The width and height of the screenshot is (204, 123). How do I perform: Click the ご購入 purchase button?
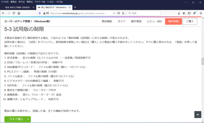point(190,21)
